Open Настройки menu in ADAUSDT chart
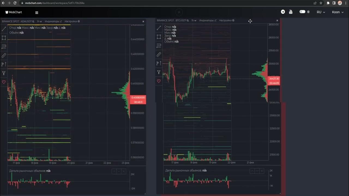Image resolution: width=349 pixels, height=196 pixels. tap(72, 21)
